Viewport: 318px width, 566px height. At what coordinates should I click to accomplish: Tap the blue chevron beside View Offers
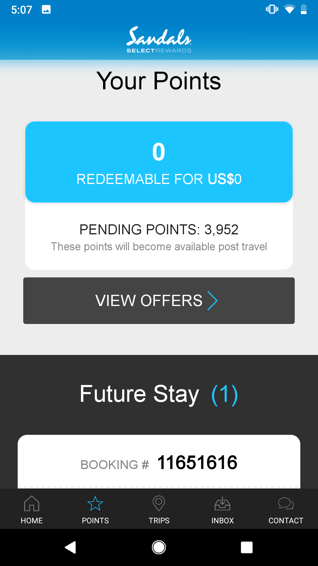point(212,301)
